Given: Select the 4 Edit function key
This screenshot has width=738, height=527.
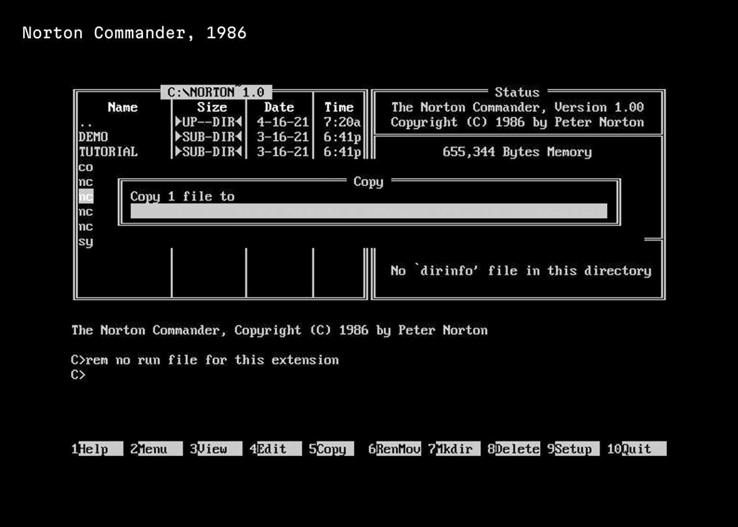Looking at the screenshot, I should [x=275, y=449].
